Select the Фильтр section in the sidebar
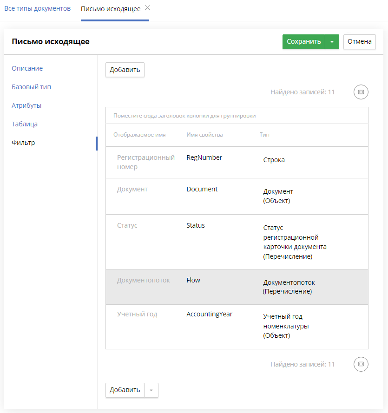 (x=23, y=143)
